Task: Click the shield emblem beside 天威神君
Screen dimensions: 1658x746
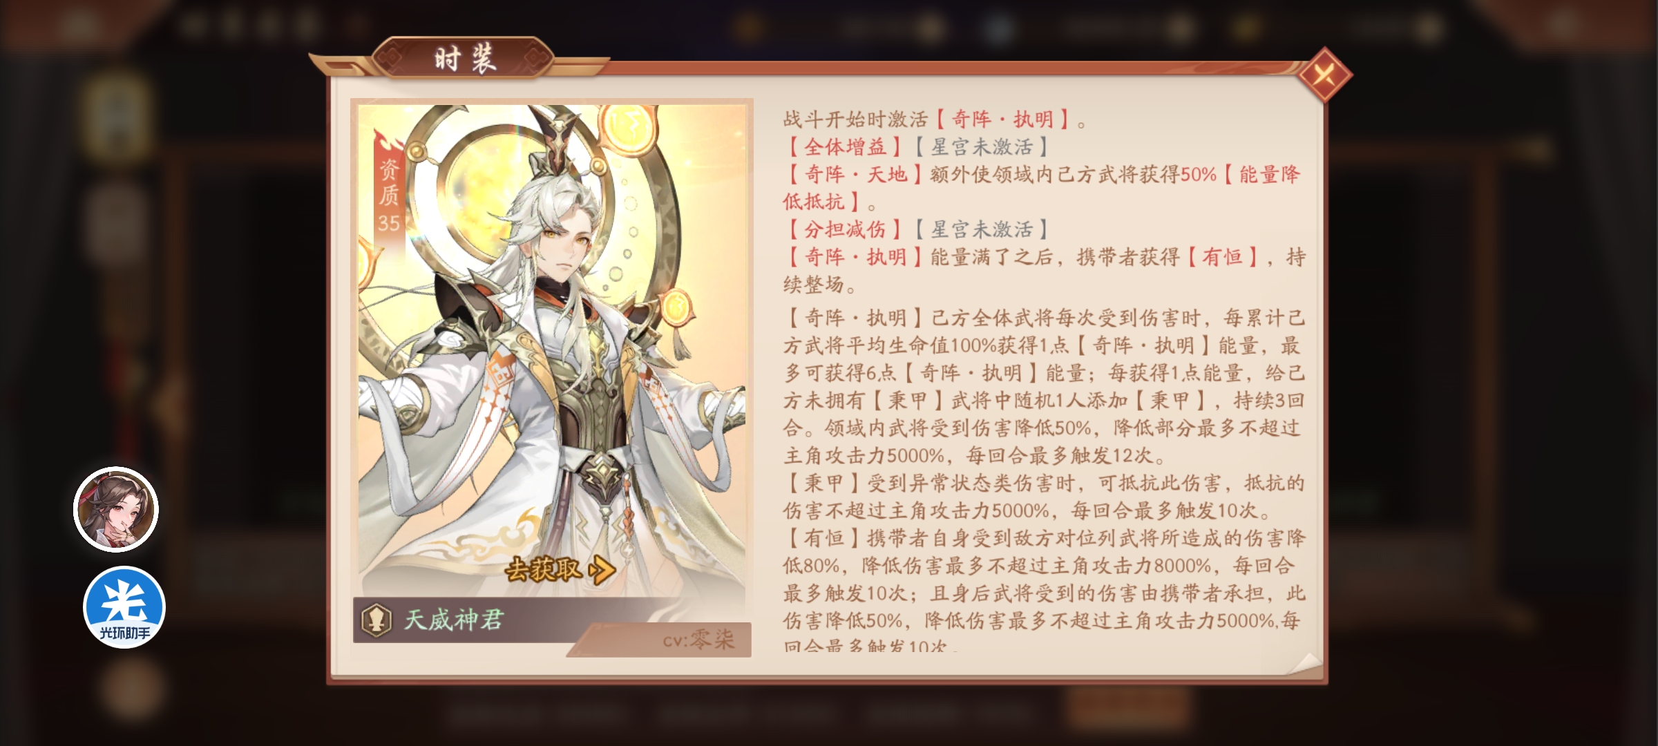Action: tap(377, 619)
